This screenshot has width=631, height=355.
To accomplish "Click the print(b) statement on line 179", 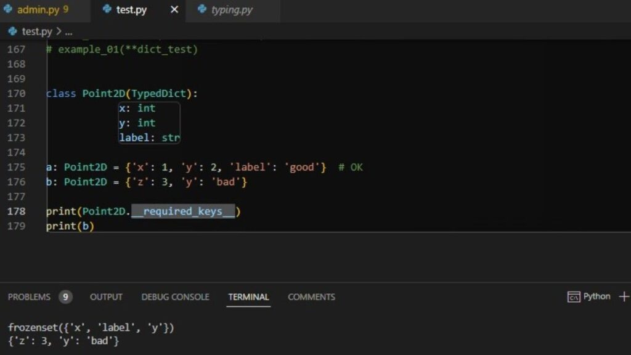I will coord(70,226).
